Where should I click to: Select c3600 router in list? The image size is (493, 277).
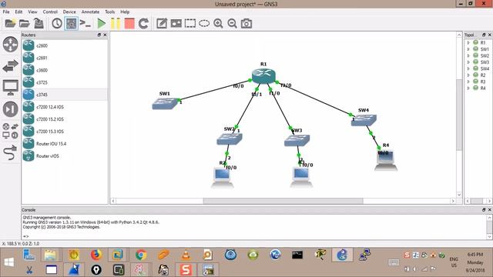[65, 70]
